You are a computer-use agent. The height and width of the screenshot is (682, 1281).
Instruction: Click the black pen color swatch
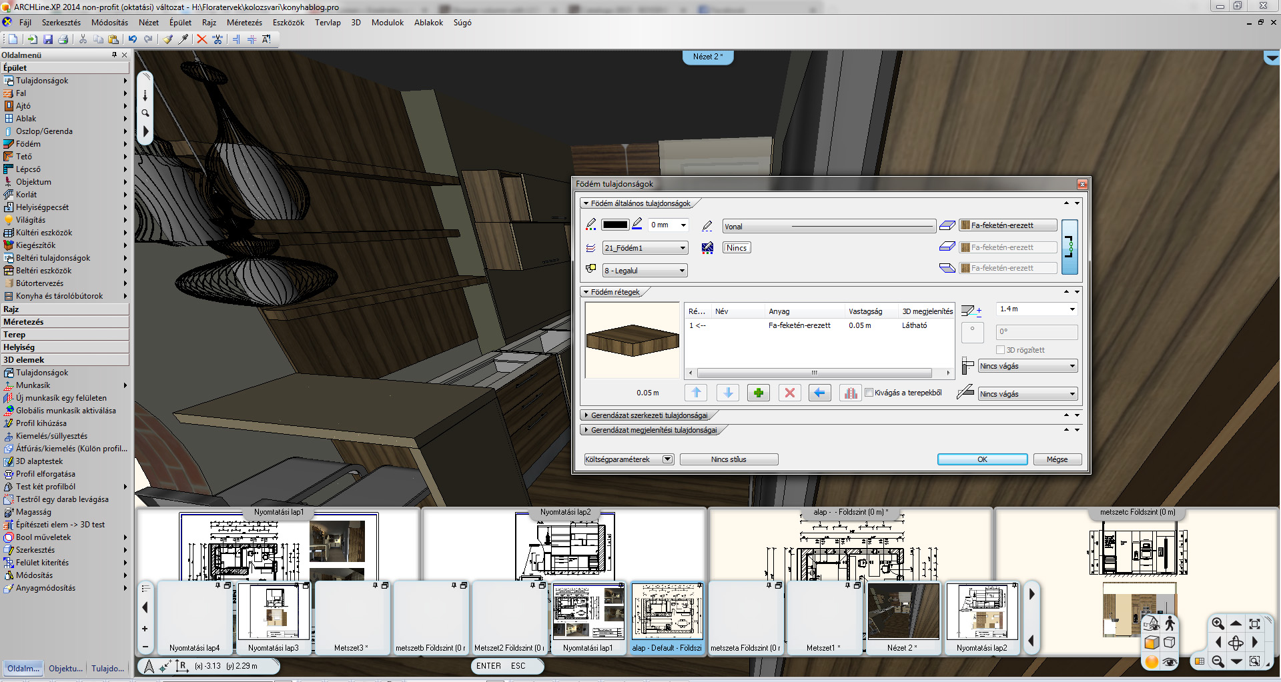614,225
